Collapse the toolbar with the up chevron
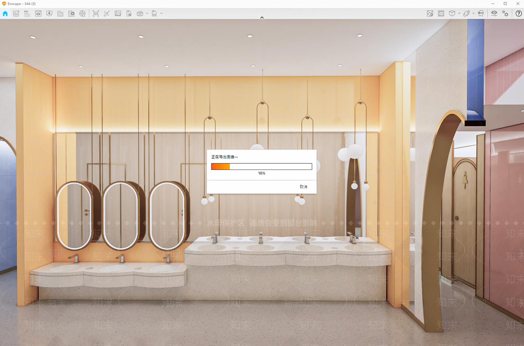The image size is (524, 346). 262,17
